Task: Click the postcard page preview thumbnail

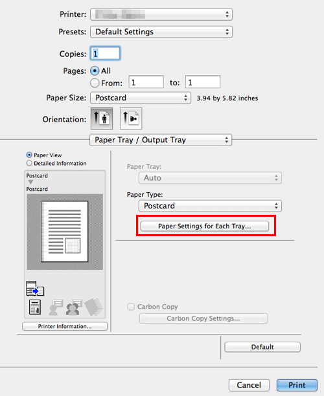Action: 65,232
